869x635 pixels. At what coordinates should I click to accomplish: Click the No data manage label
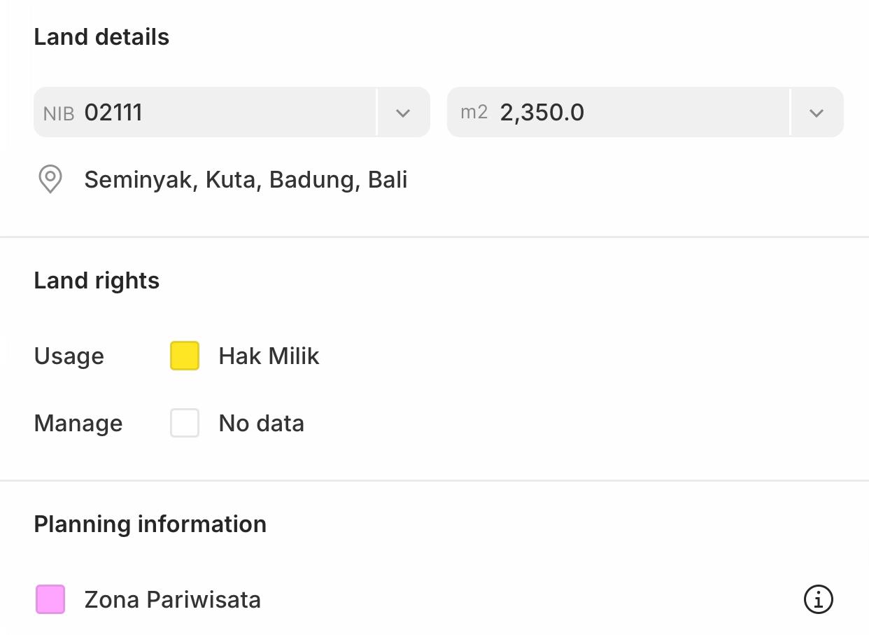pyautogui.click(x=261, y=424)
